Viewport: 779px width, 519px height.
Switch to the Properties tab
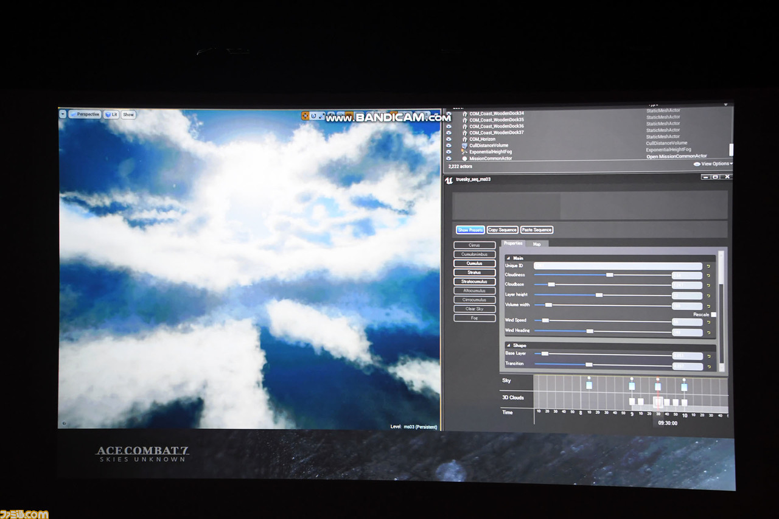(513, 243)
